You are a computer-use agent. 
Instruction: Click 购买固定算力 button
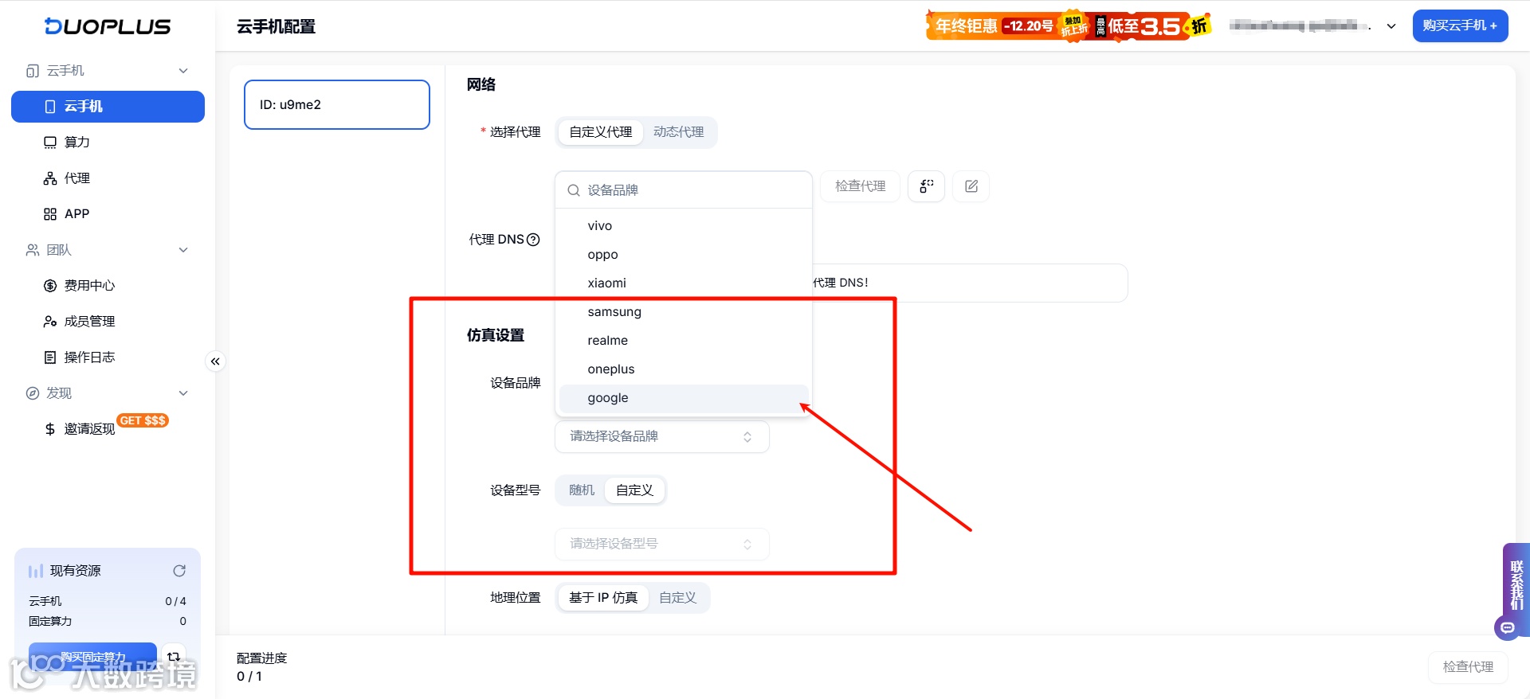(92, 657)
